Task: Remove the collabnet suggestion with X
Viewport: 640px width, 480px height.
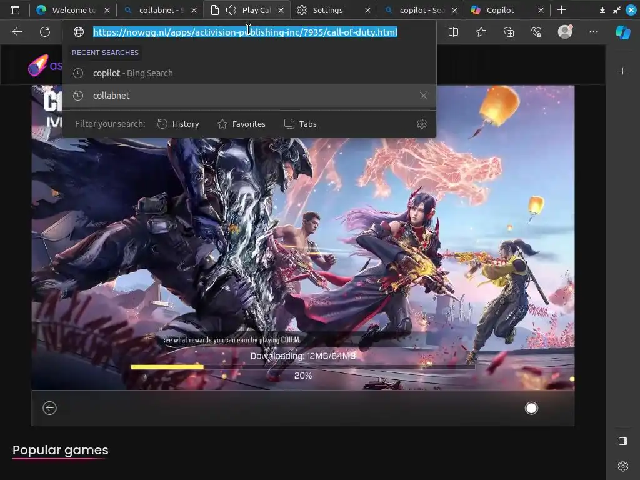Action: click(x=424, y=96)
